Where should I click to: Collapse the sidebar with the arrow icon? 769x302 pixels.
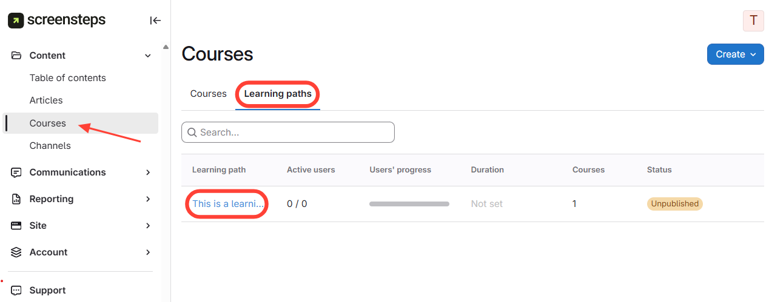click(155, 21)
